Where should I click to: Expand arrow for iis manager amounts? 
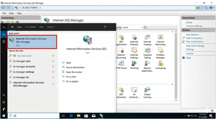pos(53,66)
